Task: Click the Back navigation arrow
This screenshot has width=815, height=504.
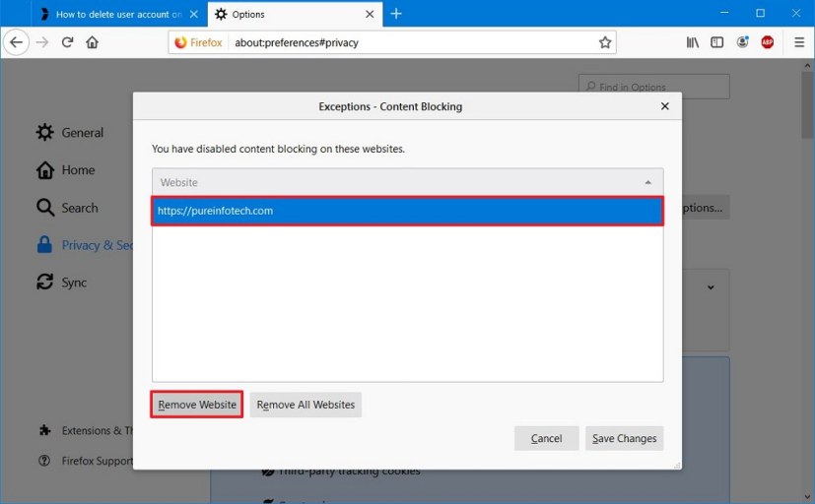Action: [x=16, y=42]
